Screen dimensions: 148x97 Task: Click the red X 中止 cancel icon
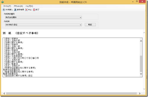(26, 10)
